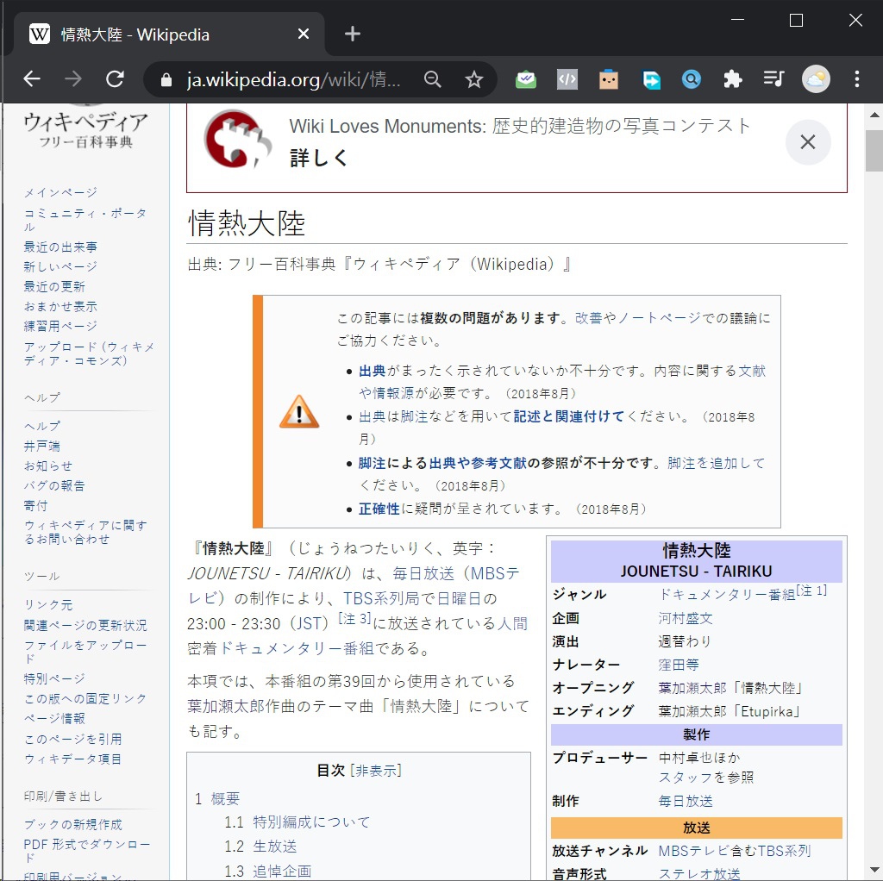Open footnote 注 3 reference

click(354, 619)
